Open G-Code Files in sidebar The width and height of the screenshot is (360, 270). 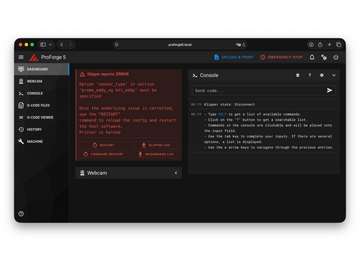click(41, 105)
